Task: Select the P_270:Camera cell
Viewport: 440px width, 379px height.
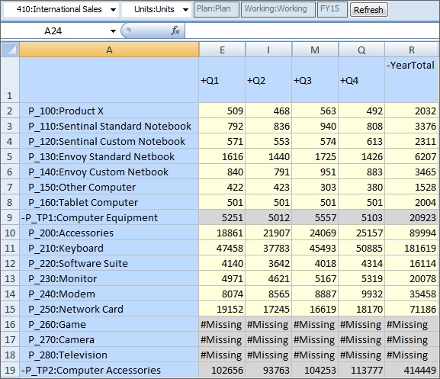Action: click(x=109, y=339)
